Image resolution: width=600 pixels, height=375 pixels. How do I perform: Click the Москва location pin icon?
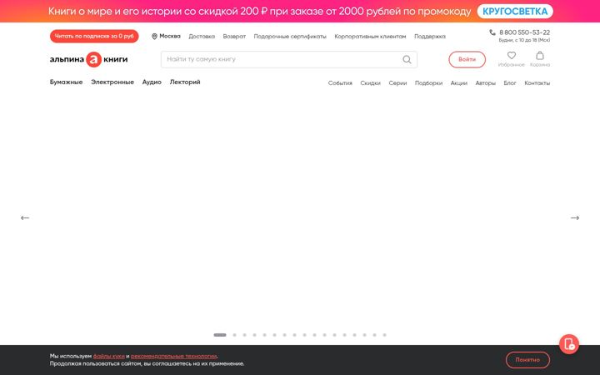tap(154, 37)
